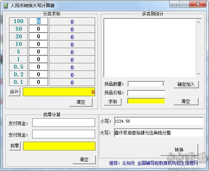Select the count field for 1 denomination
Image resolution: width=209 pixels, height=171 pixels.
[x=38, y=59]
